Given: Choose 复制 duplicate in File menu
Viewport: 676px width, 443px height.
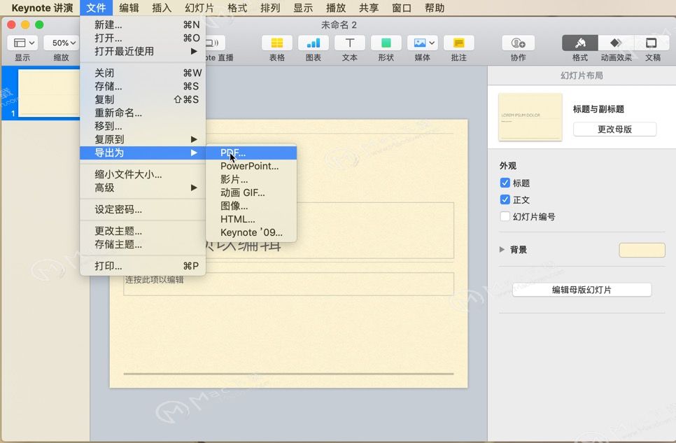Looking at the screenshot, I should 143,99.
